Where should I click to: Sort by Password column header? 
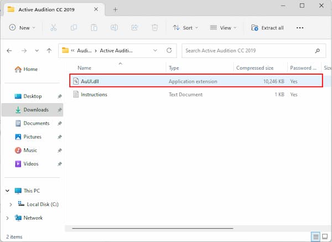coord(303,68)
